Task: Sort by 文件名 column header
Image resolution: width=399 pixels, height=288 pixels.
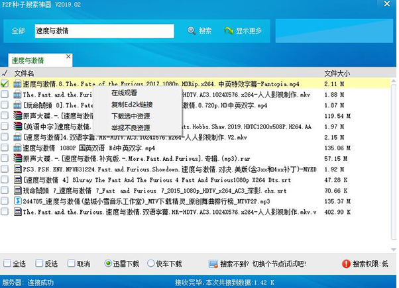Action: click(24, 73)
